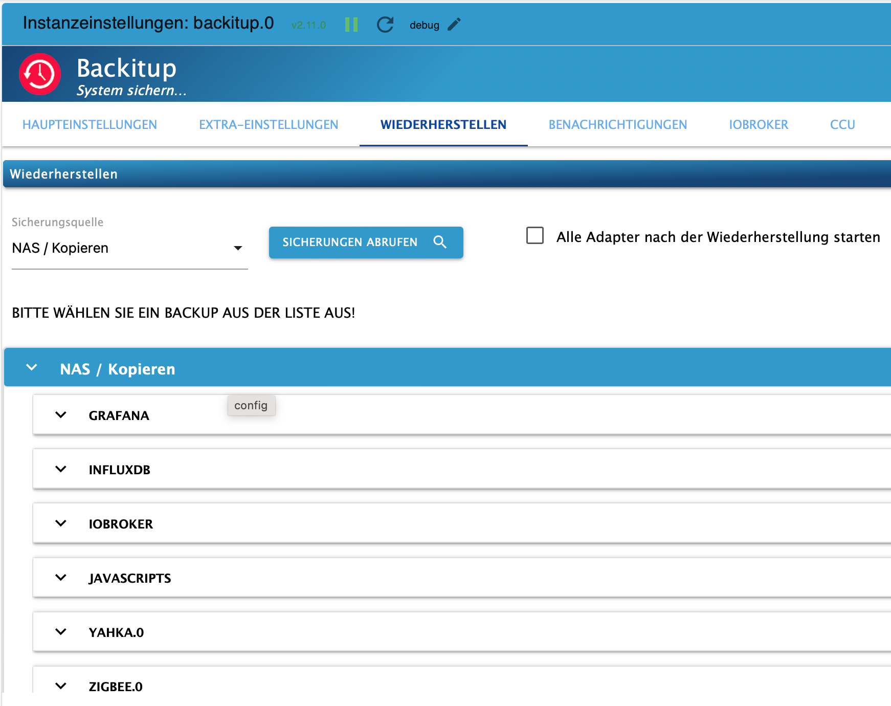
Task: Click the config tooltip label
Action: pyautogui.click(x=251, y=406)
